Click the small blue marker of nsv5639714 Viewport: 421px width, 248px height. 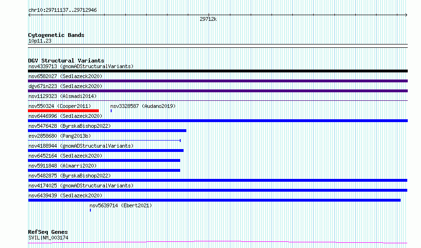90,210
